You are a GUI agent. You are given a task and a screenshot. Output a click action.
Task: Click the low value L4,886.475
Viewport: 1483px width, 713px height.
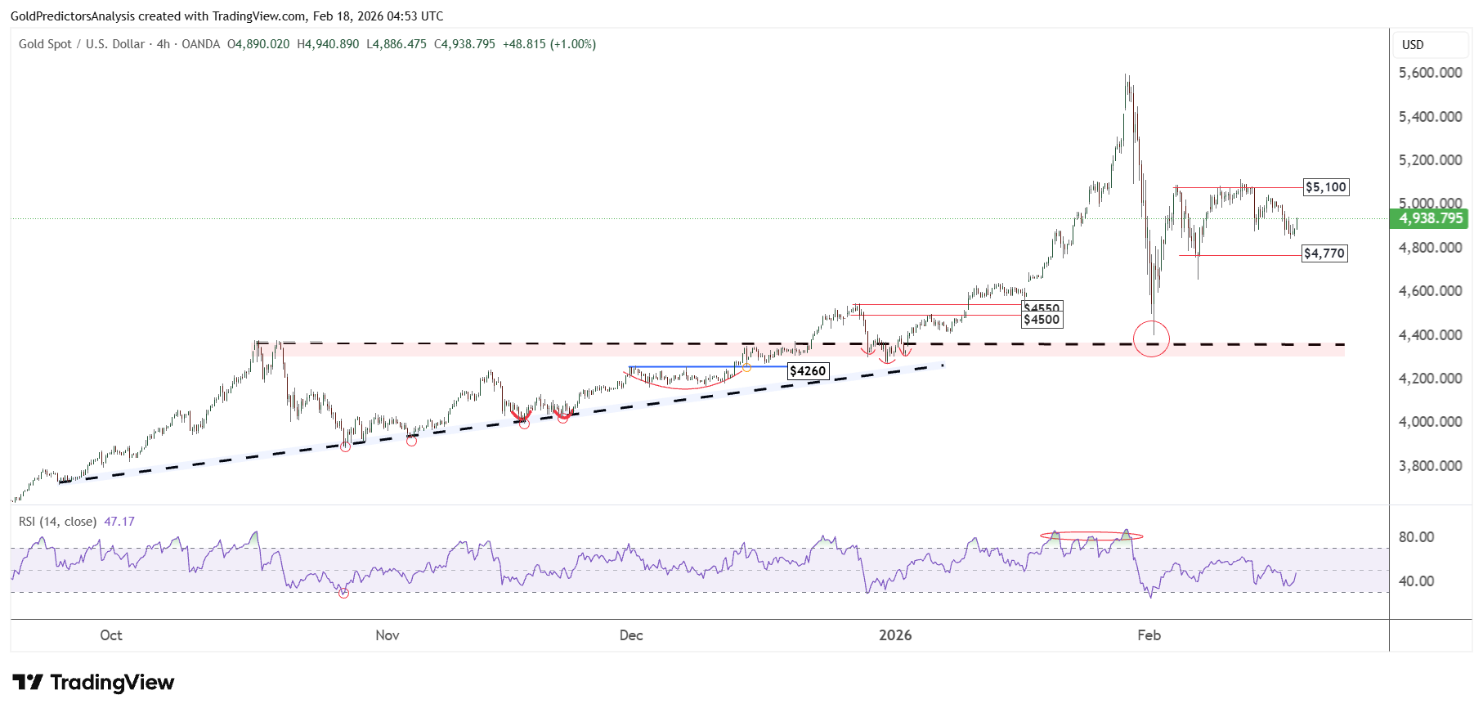click(397, 44)
